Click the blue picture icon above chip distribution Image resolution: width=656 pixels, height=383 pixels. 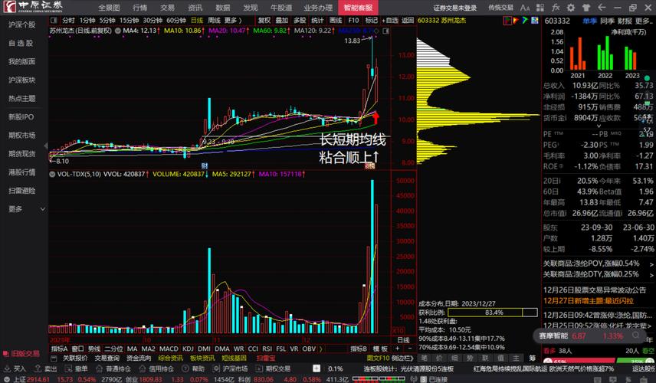534,20
